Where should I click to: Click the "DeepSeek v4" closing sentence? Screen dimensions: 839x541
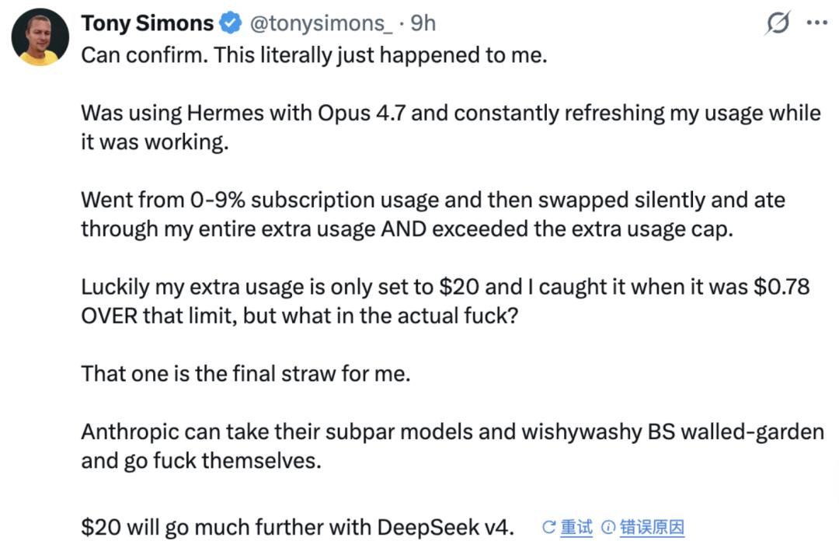pyautogui.click(x=298, y=526)
